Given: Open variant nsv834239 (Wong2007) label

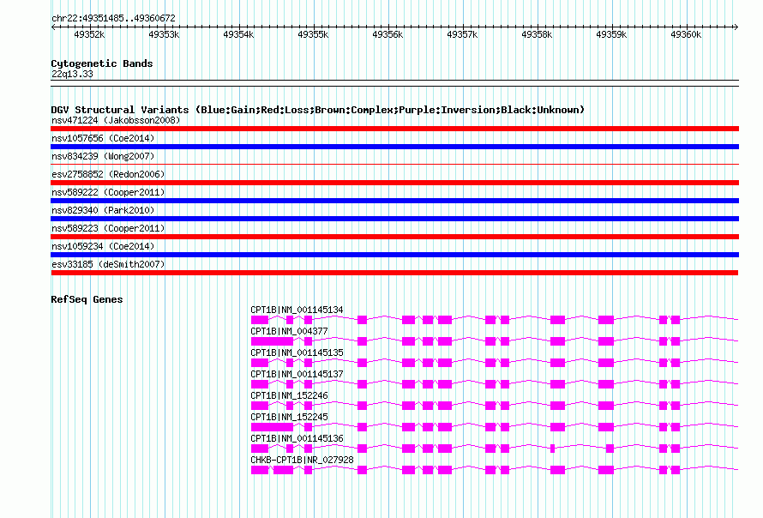Looking at the screenshot, I should [103, 156].
